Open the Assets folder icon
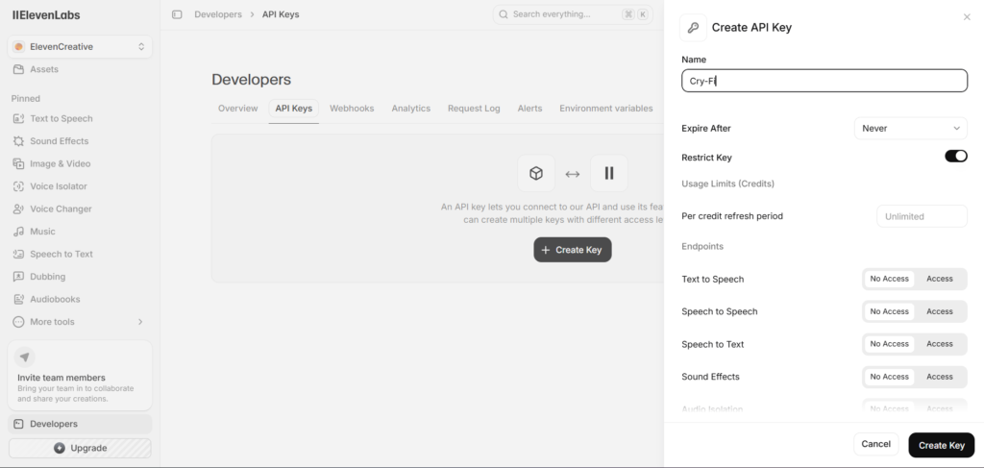984x468 pixels. click(19, 69)
